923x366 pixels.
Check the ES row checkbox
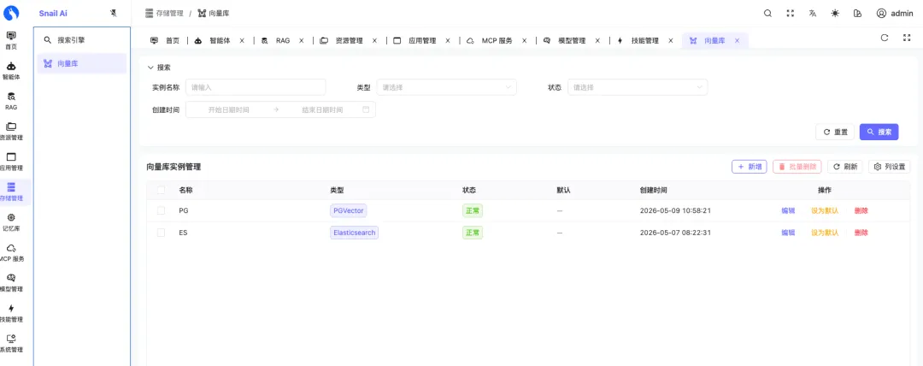click(161, 233)
